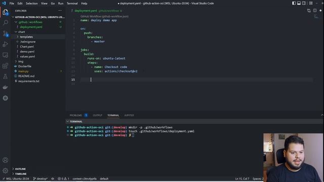The width and height of the screenshot is (324, 182).
Task: Switch to the JUPYTER panel tab
Action: pyautogui.click(x=129, y=115)
